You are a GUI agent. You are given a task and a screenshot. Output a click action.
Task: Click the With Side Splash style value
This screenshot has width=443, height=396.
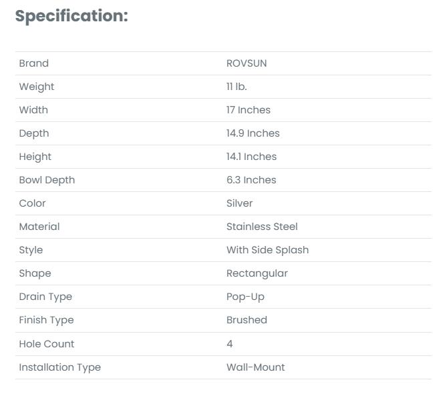[x=267, y=250]
